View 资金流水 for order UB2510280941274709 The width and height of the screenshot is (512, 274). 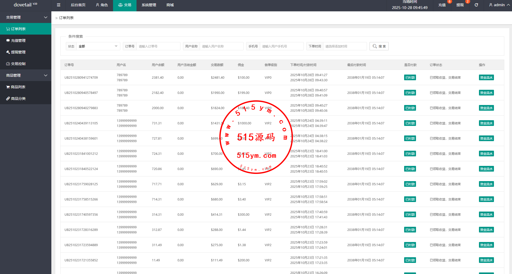pyautogui.click(x=486, y=78)
